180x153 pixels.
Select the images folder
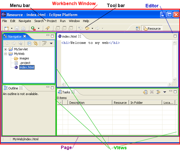pyautogui.click(x=24, y=58)
